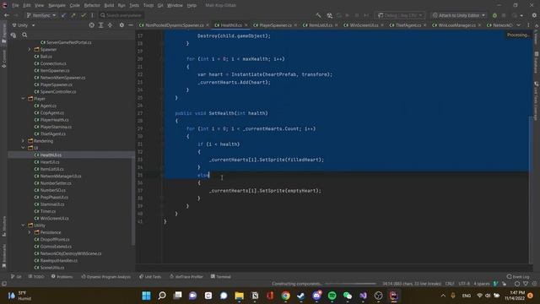The width and height of the screenshot is (540, 304).
Task: Select NetworkManagerUI.cs in the tree
Action: pos(57,176)
